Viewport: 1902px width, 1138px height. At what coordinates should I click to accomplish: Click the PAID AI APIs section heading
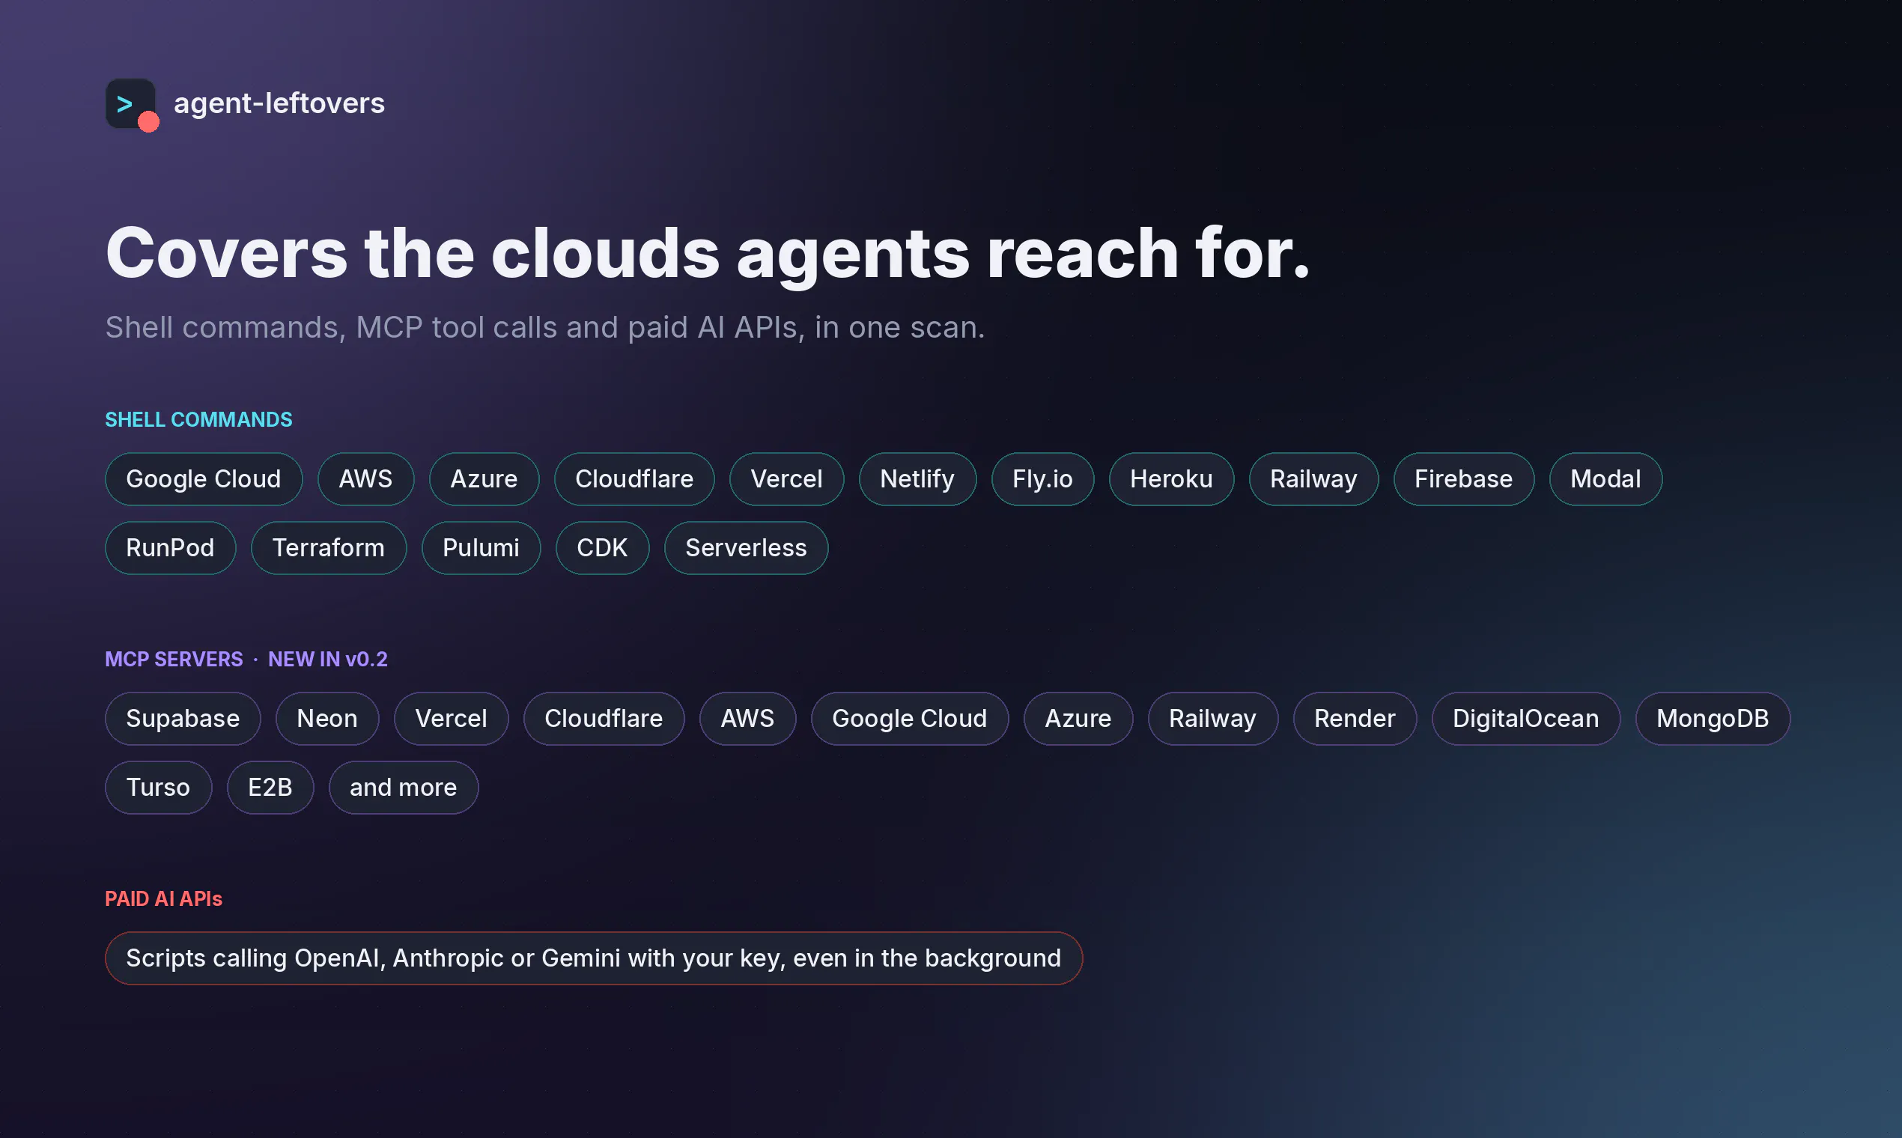click(163, 898)
